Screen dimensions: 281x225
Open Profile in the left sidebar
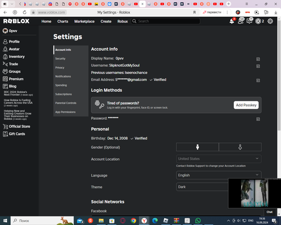coord(11,42)
